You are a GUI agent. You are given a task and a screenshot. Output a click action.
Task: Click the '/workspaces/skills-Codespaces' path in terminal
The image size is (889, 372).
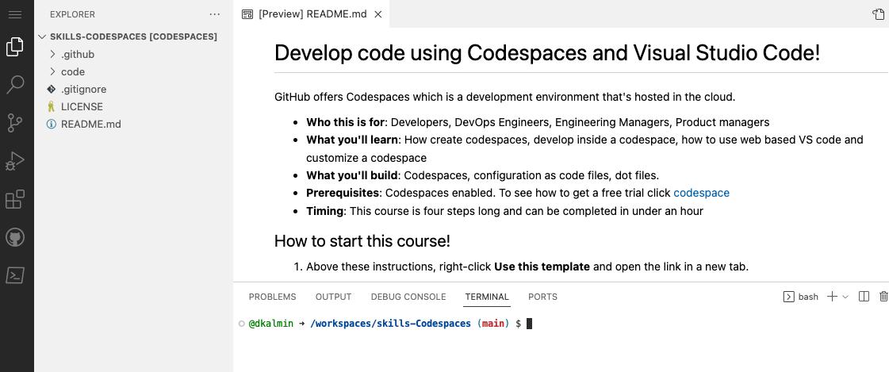pyautogui.click(x=391, y=324)
